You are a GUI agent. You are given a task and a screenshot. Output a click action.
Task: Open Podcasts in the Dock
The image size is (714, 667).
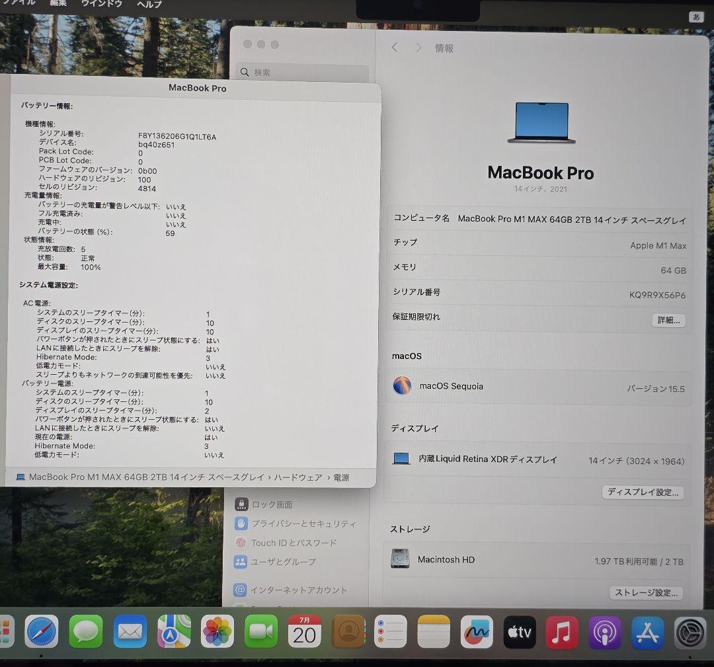[x=605, y=631]
